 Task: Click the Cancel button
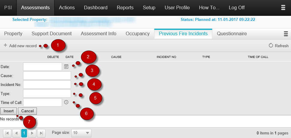click(x=28, y=111)
